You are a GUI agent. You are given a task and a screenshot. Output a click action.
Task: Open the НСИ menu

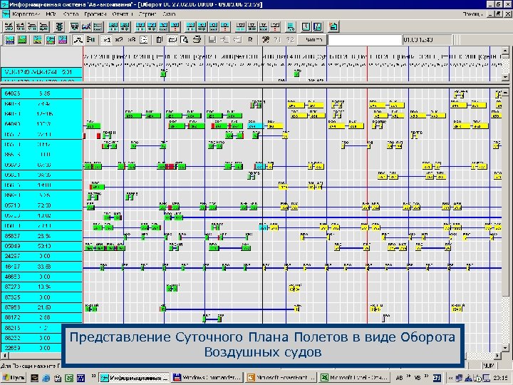(51, 14)
